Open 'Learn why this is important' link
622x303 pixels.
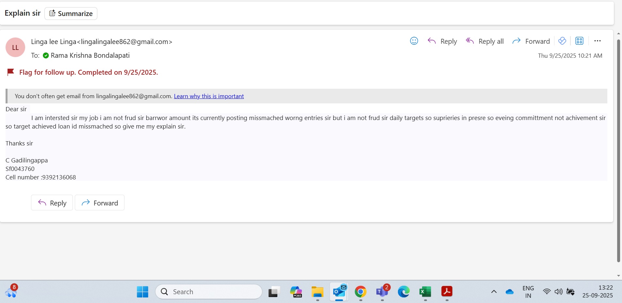click(x=209, y=96)
